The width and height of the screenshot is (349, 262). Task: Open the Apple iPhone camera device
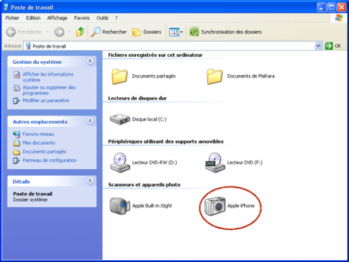tap(215, 206)
